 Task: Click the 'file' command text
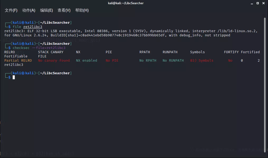coord(17,27)
